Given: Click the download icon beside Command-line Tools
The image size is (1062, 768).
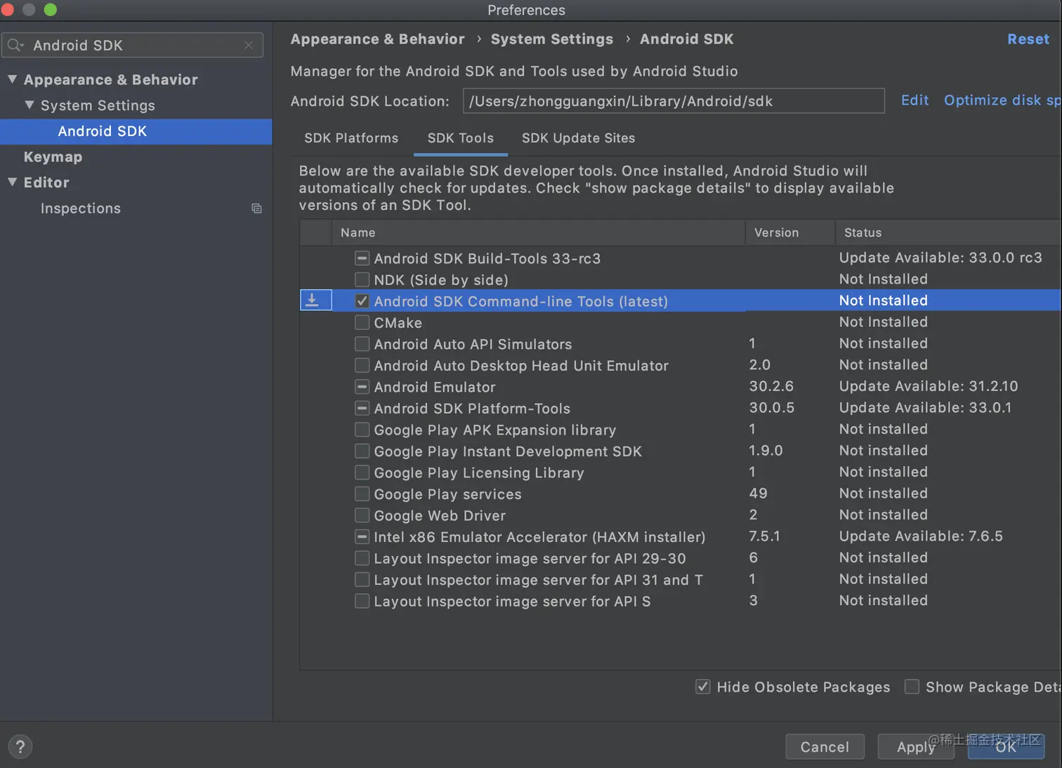Looking at the screenshot, I should 313,300.
